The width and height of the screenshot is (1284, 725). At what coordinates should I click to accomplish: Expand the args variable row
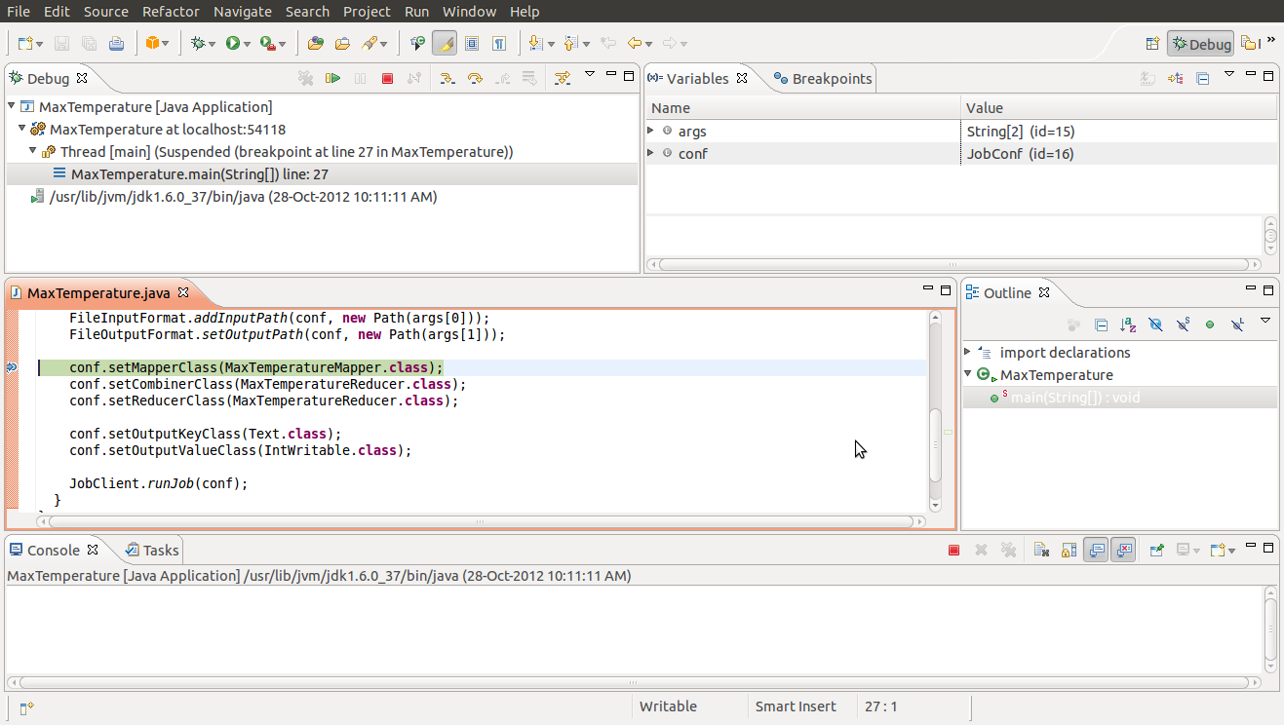click(x=651, y=131)
